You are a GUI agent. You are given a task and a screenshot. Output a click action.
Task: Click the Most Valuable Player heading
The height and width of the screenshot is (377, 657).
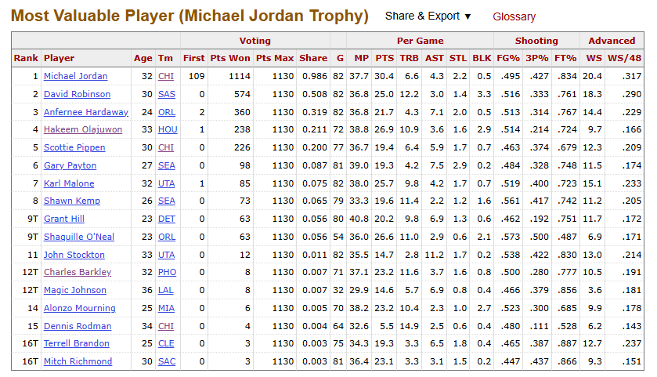click(x=190, y=16)
